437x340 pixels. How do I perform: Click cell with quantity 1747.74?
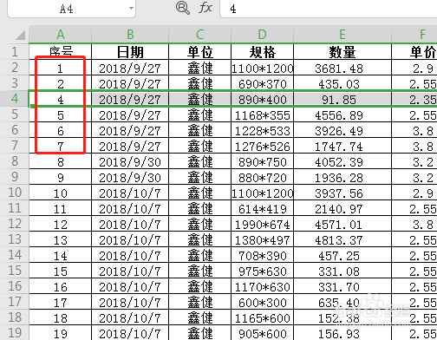pyautogui.click(x=342, y=146)
